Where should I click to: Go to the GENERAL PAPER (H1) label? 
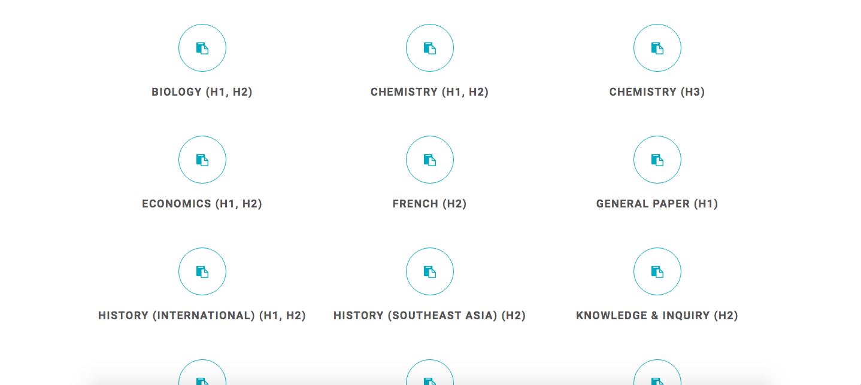[x=657, y=204]
